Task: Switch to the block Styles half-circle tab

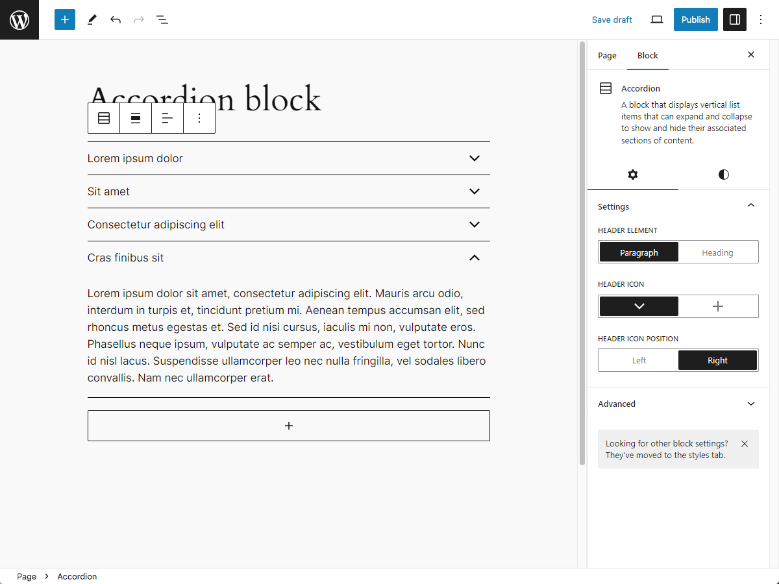Action: click(723, 175)
